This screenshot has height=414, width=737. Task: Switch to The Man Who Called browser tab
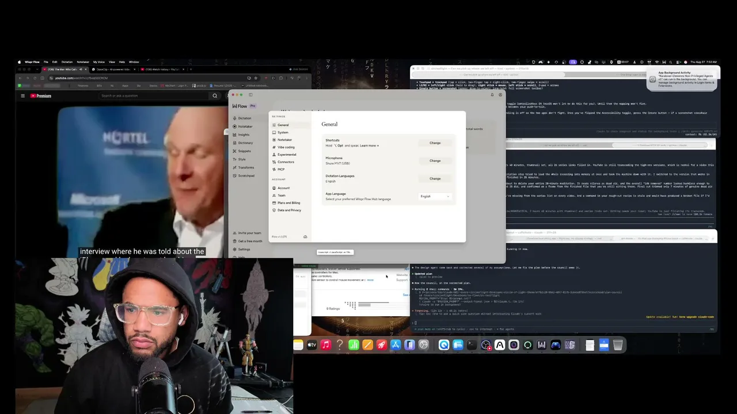click(x=66, y=70)
